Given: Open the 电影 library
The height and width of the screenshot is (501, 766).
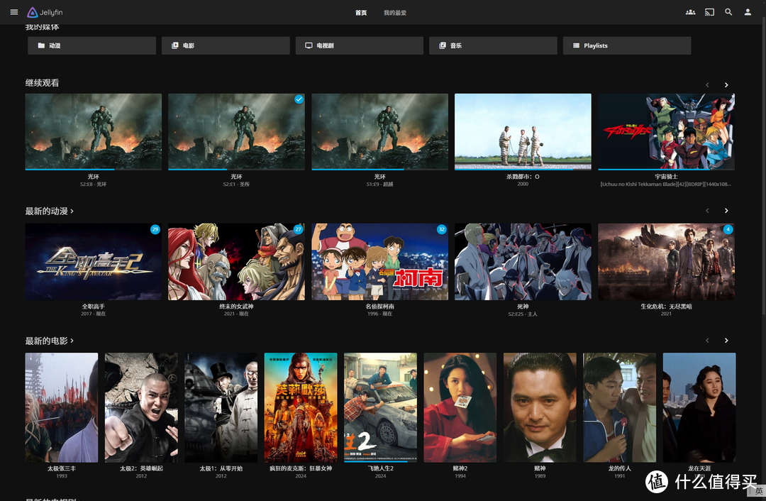Looking at the screenshot, I should tap(226, 45).
